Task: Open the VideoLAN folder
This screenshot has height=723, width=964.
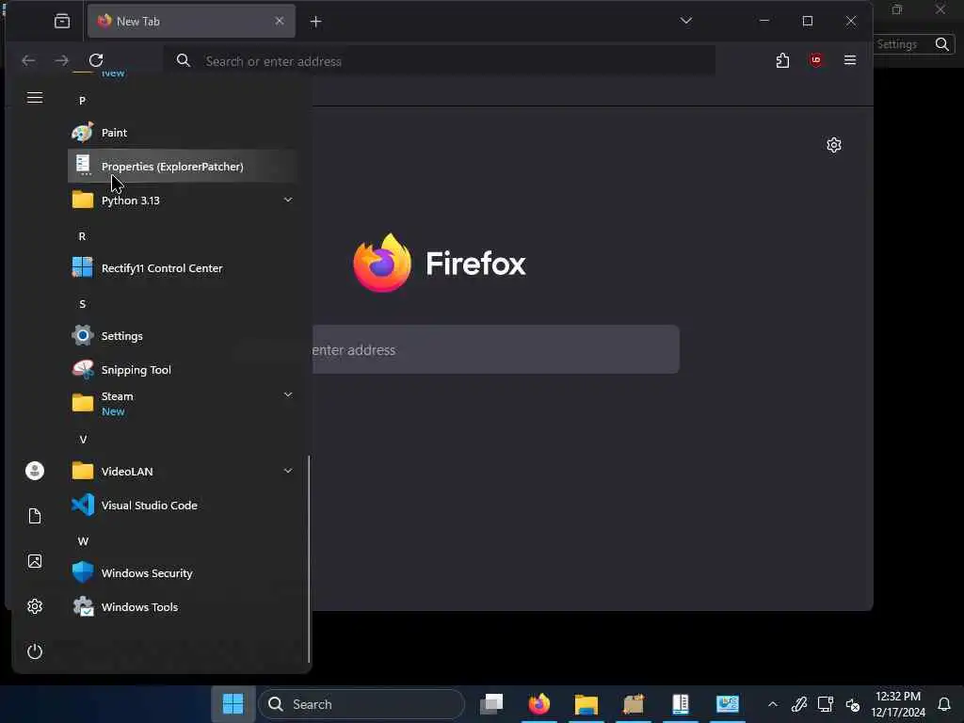Action: [x=182, y=472]
